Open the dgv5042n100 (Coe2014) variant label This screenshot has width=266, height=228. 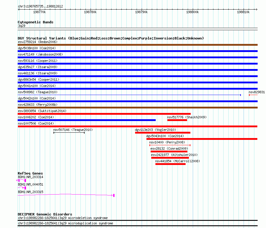coord(37,98)
